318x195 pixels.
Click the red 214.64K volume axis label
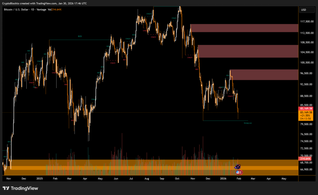point(306,159)
